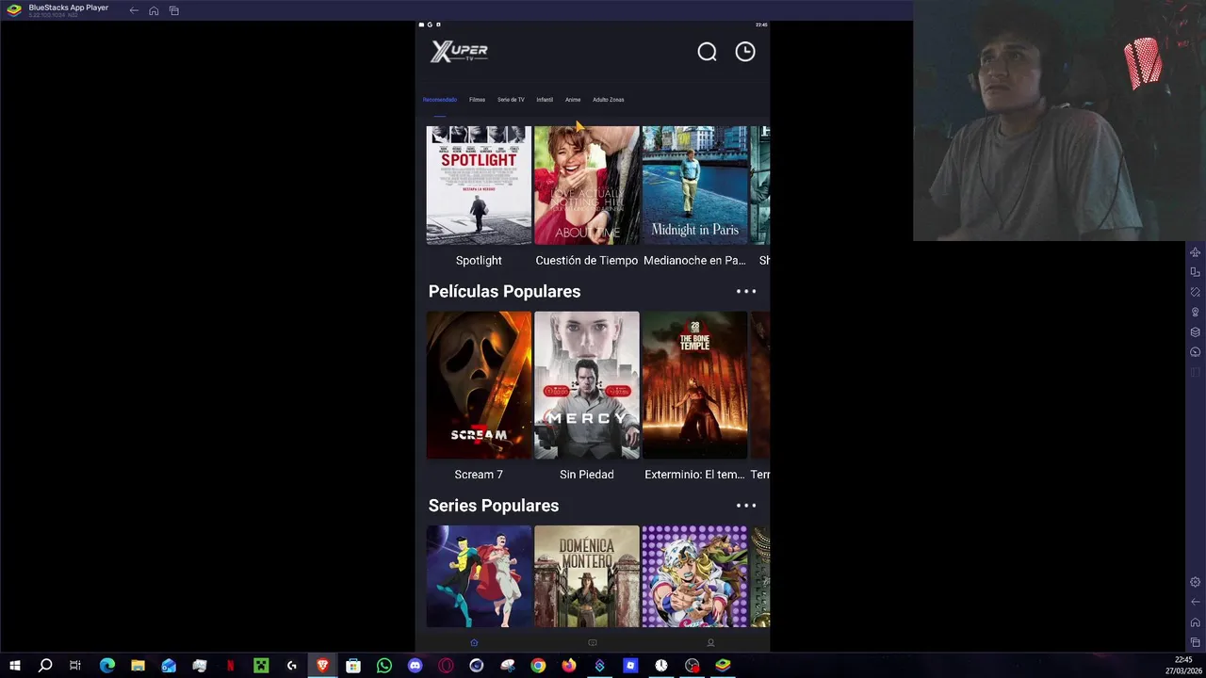Open File Explorer from the taskbar

pyautogui.click(x=138, y=666)
